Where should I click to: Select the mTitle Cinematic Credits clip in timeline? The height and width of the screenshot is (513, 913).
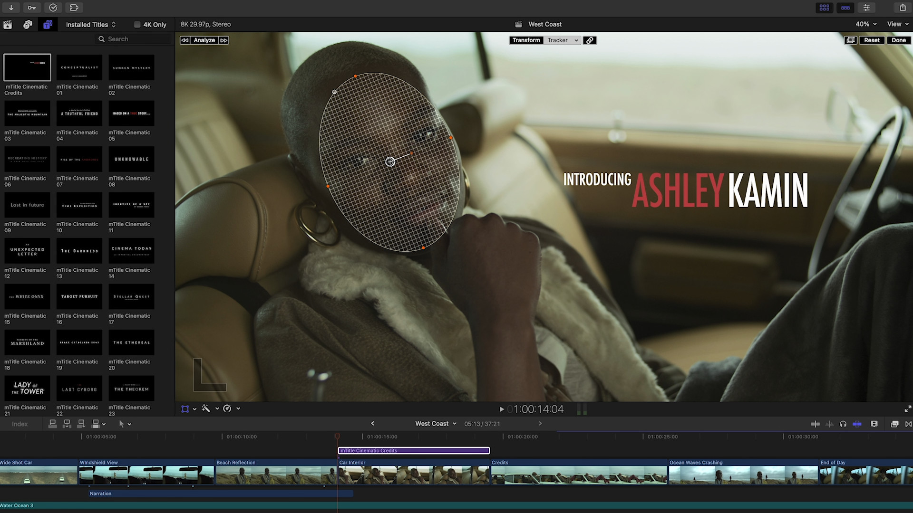pyautogui.click(x=413, y=450)
